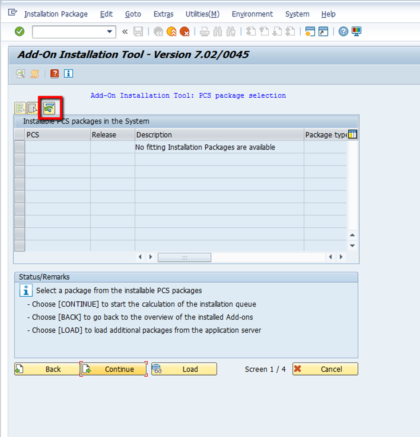
Task: Click the red-highlighted refresh packages icon
Action: [x=49, y=107]
